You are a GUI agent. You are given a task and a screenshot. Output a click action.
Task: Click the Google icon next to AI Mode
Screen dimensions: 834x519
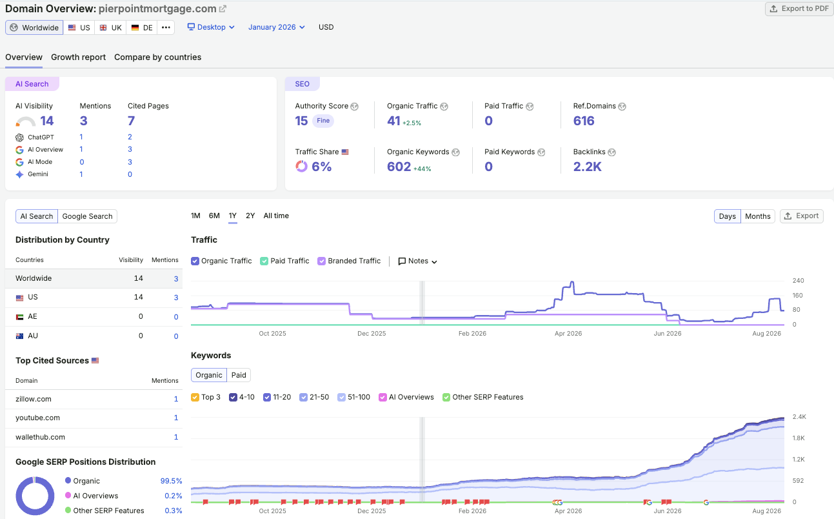(x=19, y=162)
